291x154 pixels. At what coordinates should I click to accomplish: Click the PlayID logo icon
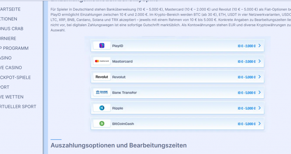coord(102,45)
